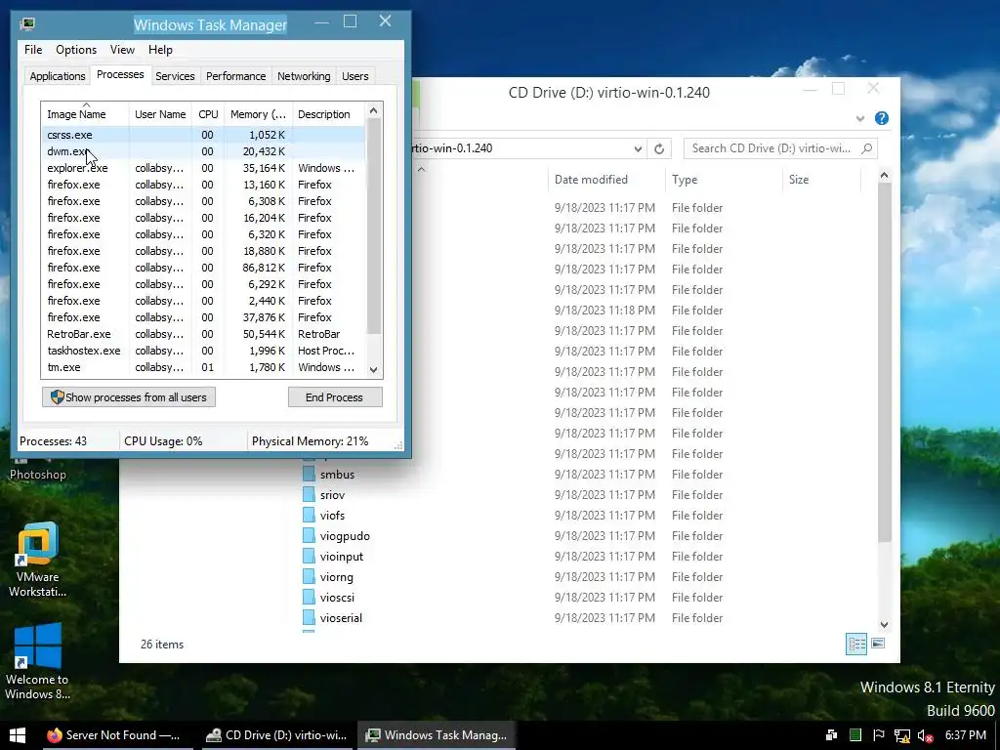Click the process list vertical scrollbar thumb

(374, 227)
